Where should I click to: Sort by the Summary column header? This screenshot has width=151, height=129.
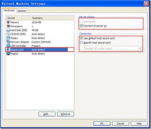[49, 18]
